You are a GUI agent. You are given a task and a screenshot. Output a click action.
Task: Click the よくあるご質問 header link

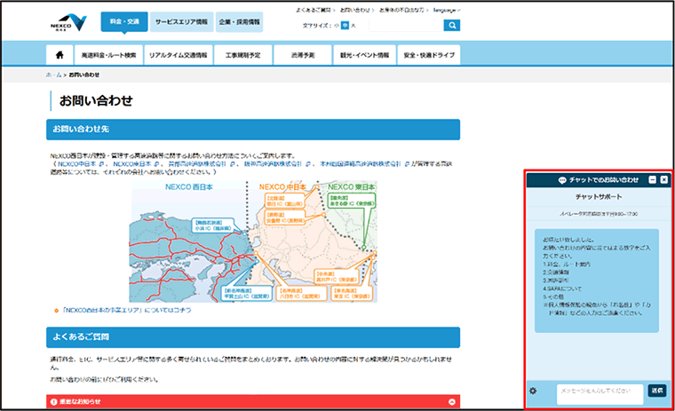315,10
